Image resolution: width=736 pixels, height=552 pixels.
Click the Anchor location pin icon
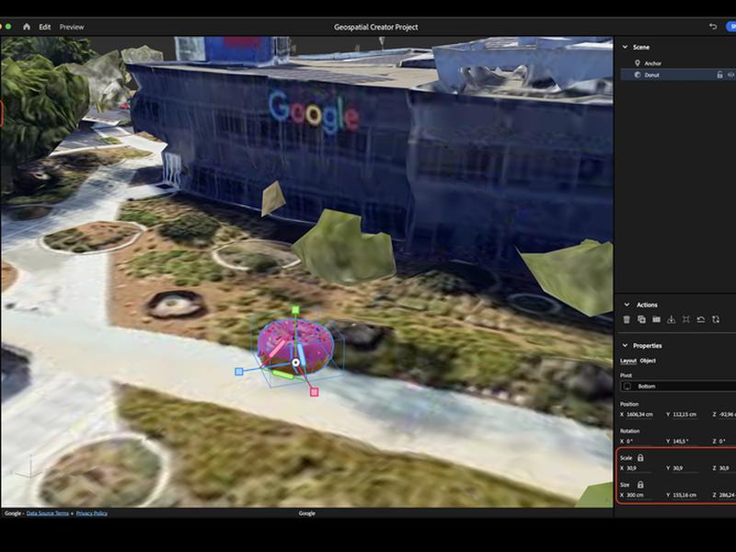(x=637, y=63)
